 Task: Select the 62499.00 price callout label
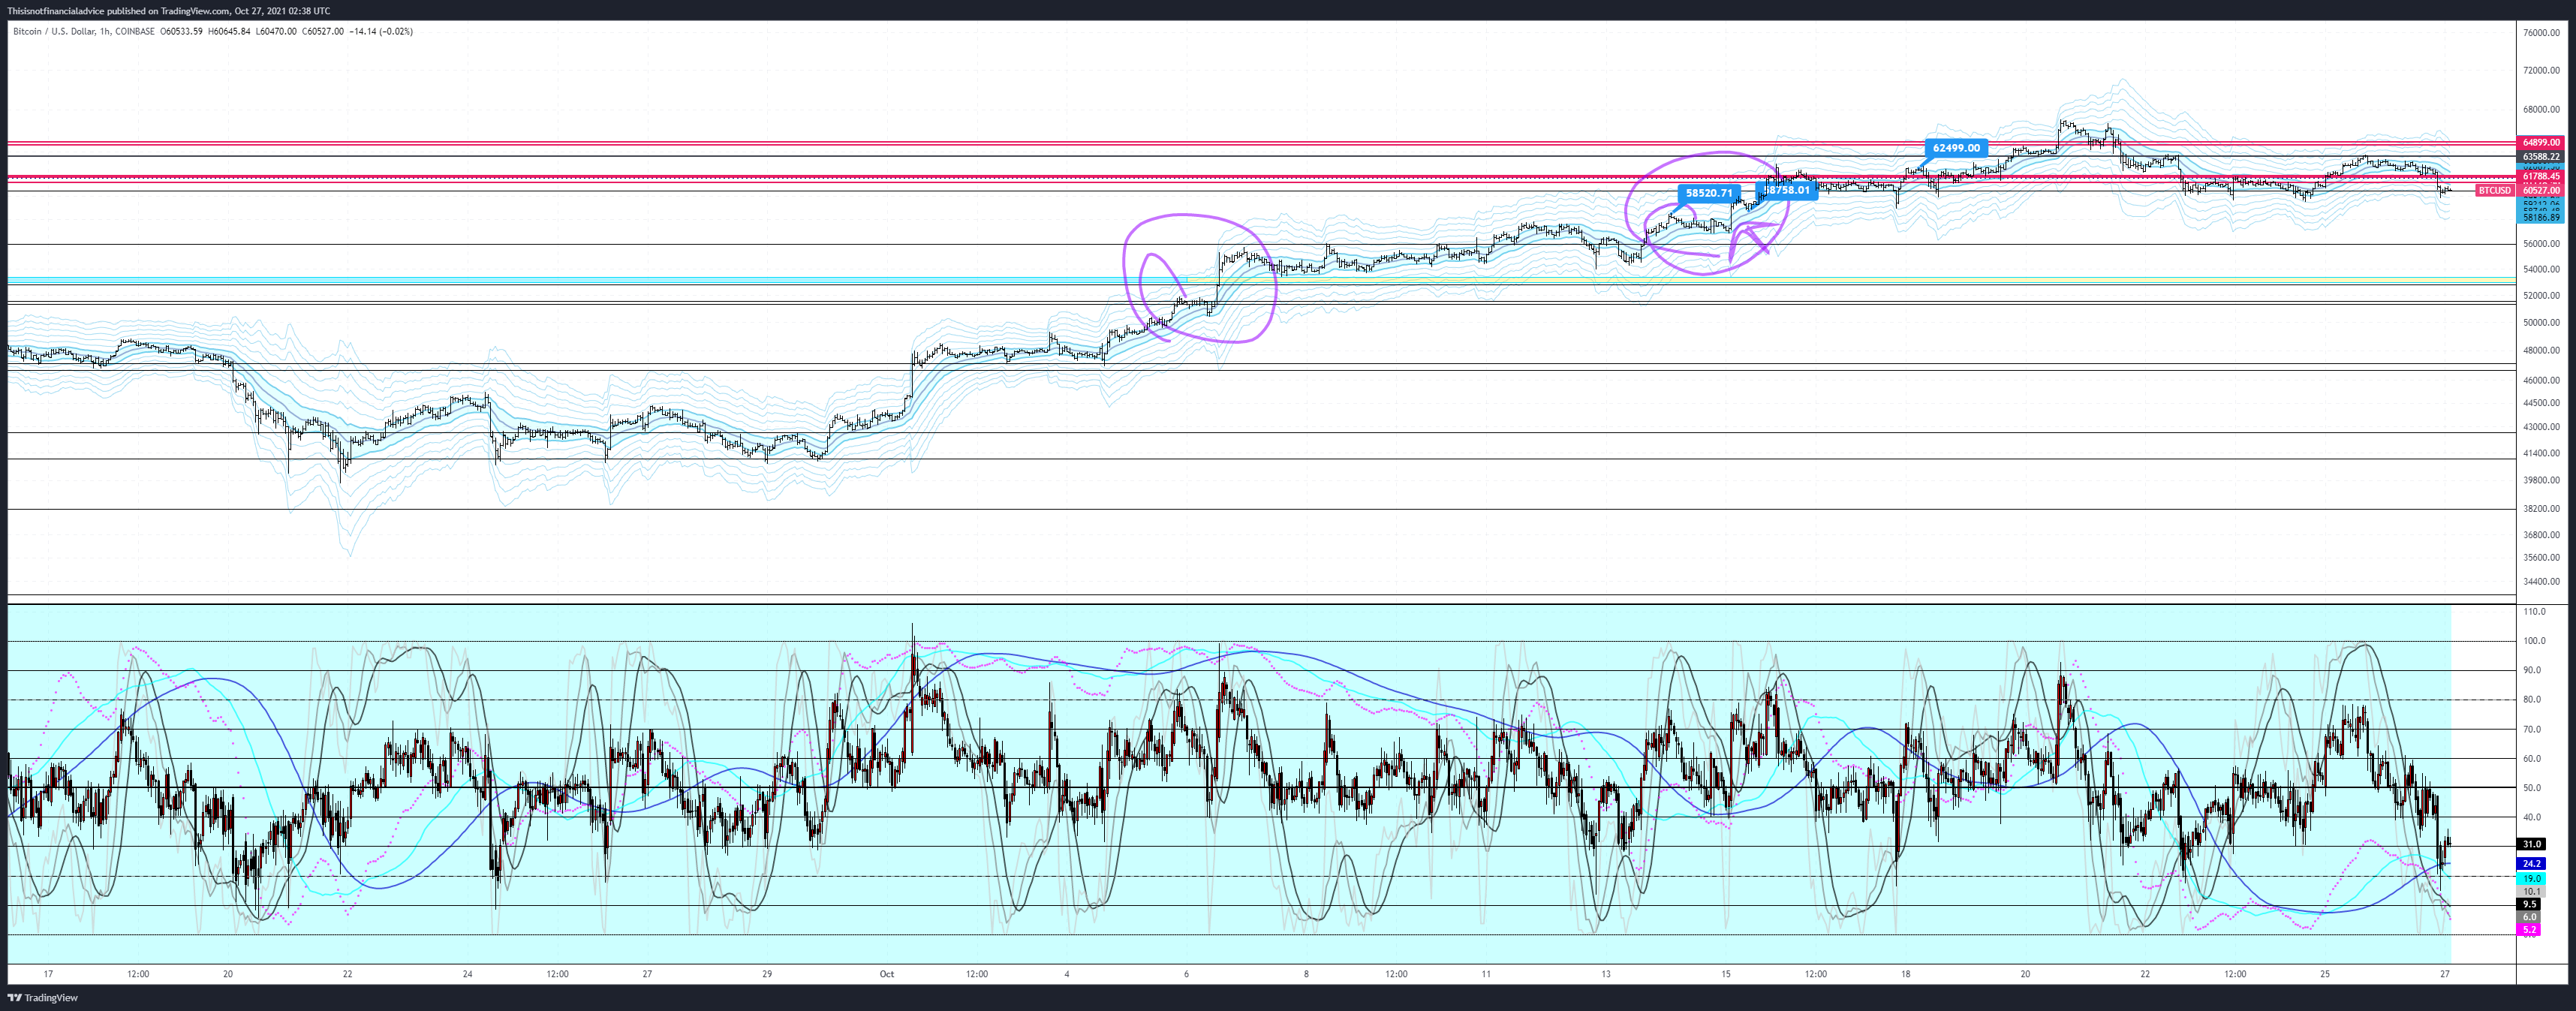1956,148
